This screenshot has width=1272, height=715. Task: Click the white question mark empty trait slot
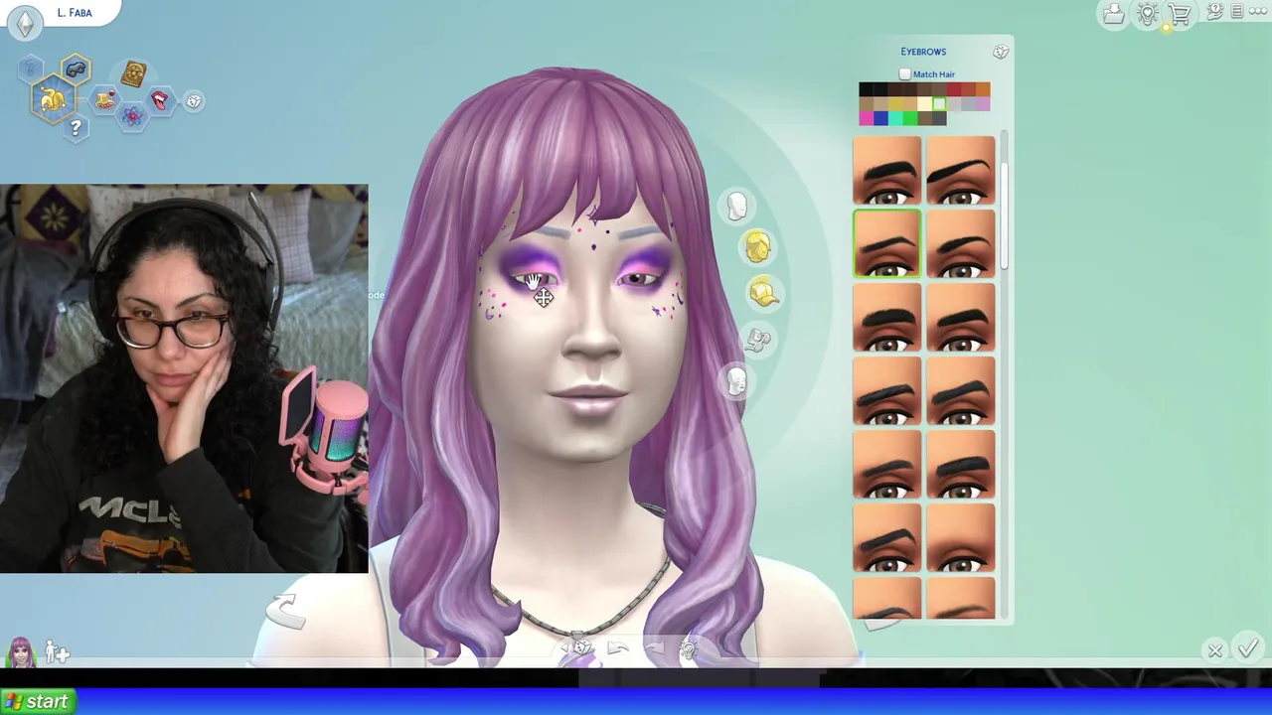(x=76, y=127)
